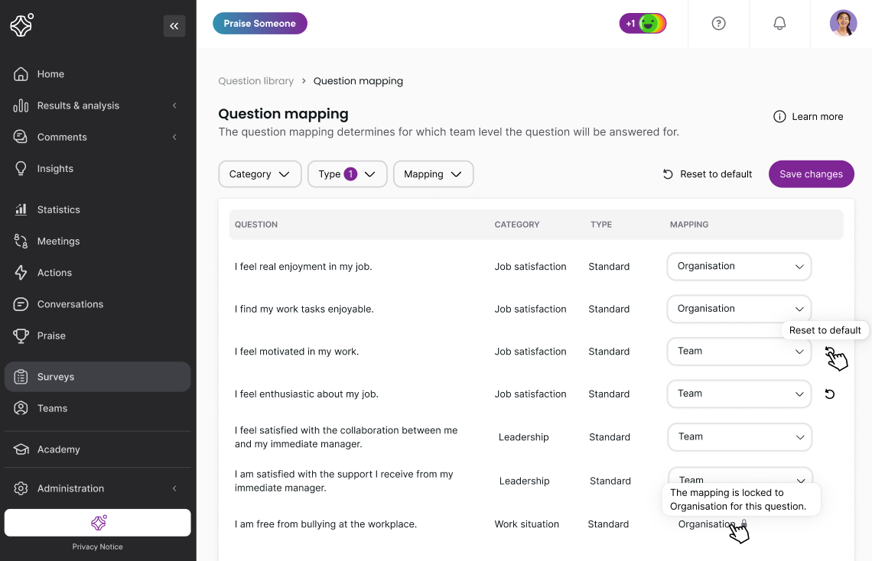Click the help question-mark icon
Image resolution: width=872 pixels, height=561 pixels.
click(718, 23)
